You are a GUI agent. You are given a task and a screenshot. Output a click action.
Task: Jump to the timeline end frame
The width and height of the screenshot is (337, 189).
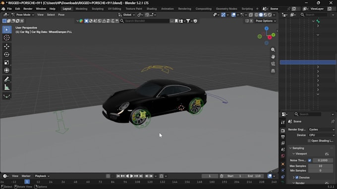pos(141,176)
